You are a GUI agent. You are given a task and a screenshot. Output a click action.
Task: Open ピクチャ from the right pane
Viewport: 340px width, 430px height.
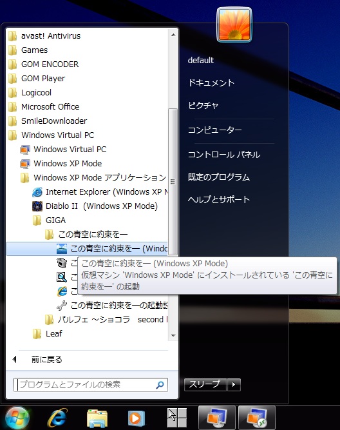point(203,105)
